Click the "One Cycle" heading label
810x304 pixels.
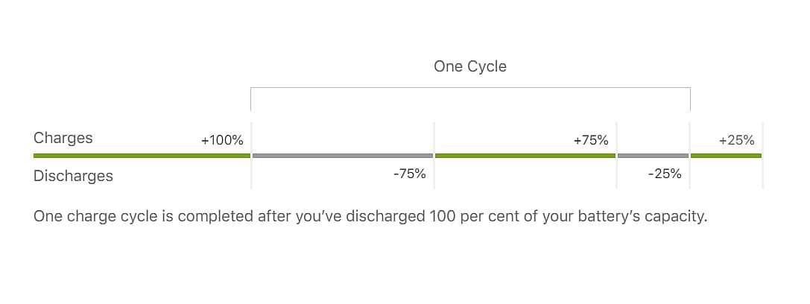[x=469, y=66]
